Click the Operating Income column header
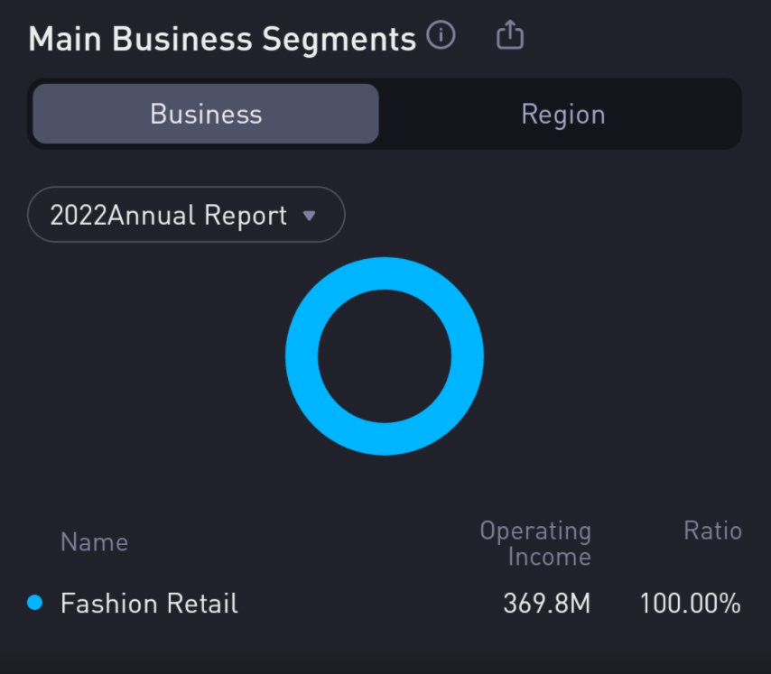This screenshot has height=674, width=771. (535, 544)
